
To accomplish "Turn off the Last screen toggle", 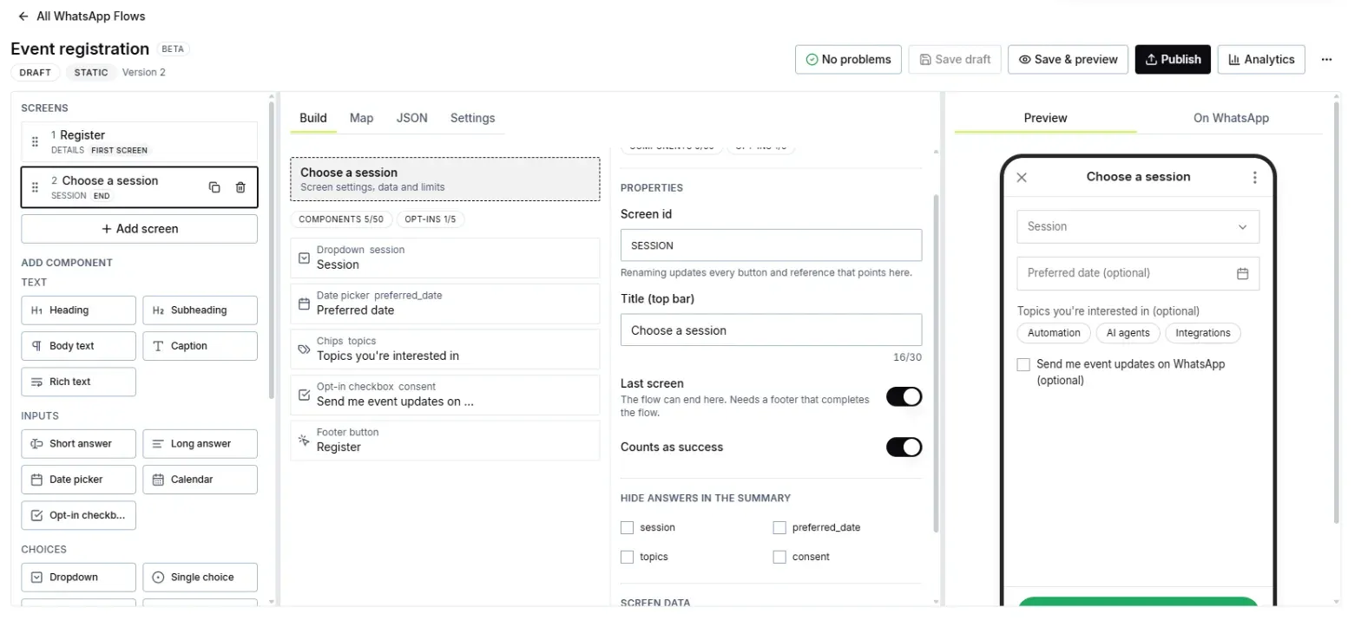I will coord(904,397).
